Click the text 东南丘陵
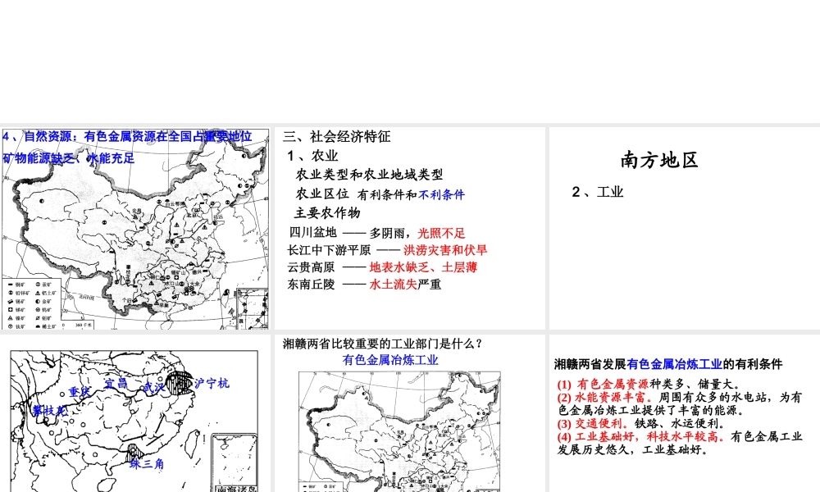 point(311,285)
